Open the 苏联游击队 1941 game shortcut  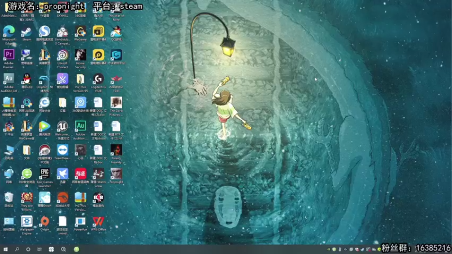[116, 79]
